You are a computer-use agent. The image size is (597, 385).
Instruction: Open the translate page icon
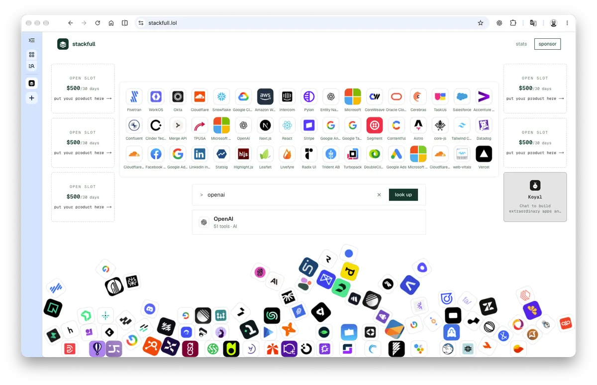point(533,23)
